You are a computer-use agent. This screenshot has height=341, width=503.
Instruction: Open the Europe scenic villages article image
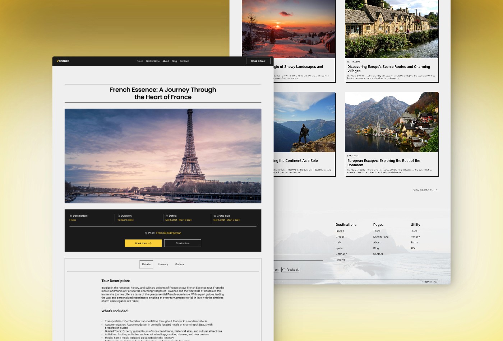[392, 29]
